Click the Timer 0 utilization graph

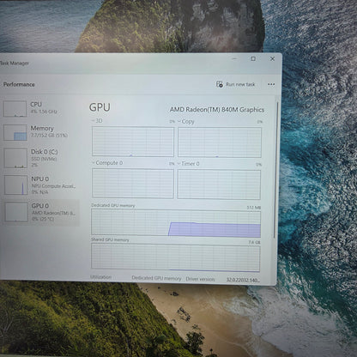pyautogui.click(x=219, y=185)
